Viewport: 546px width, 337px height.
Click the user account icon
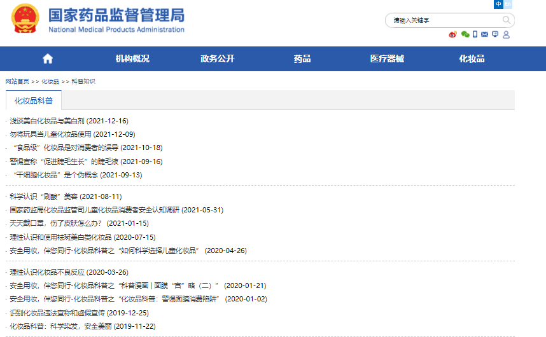pyautogui.click(x=506, y=34)
